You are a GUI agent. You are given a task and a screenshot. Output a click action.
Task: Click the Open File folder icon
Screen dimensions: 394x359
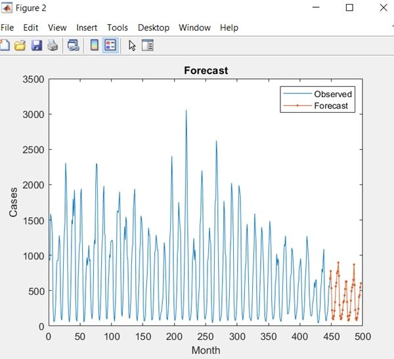20,45
